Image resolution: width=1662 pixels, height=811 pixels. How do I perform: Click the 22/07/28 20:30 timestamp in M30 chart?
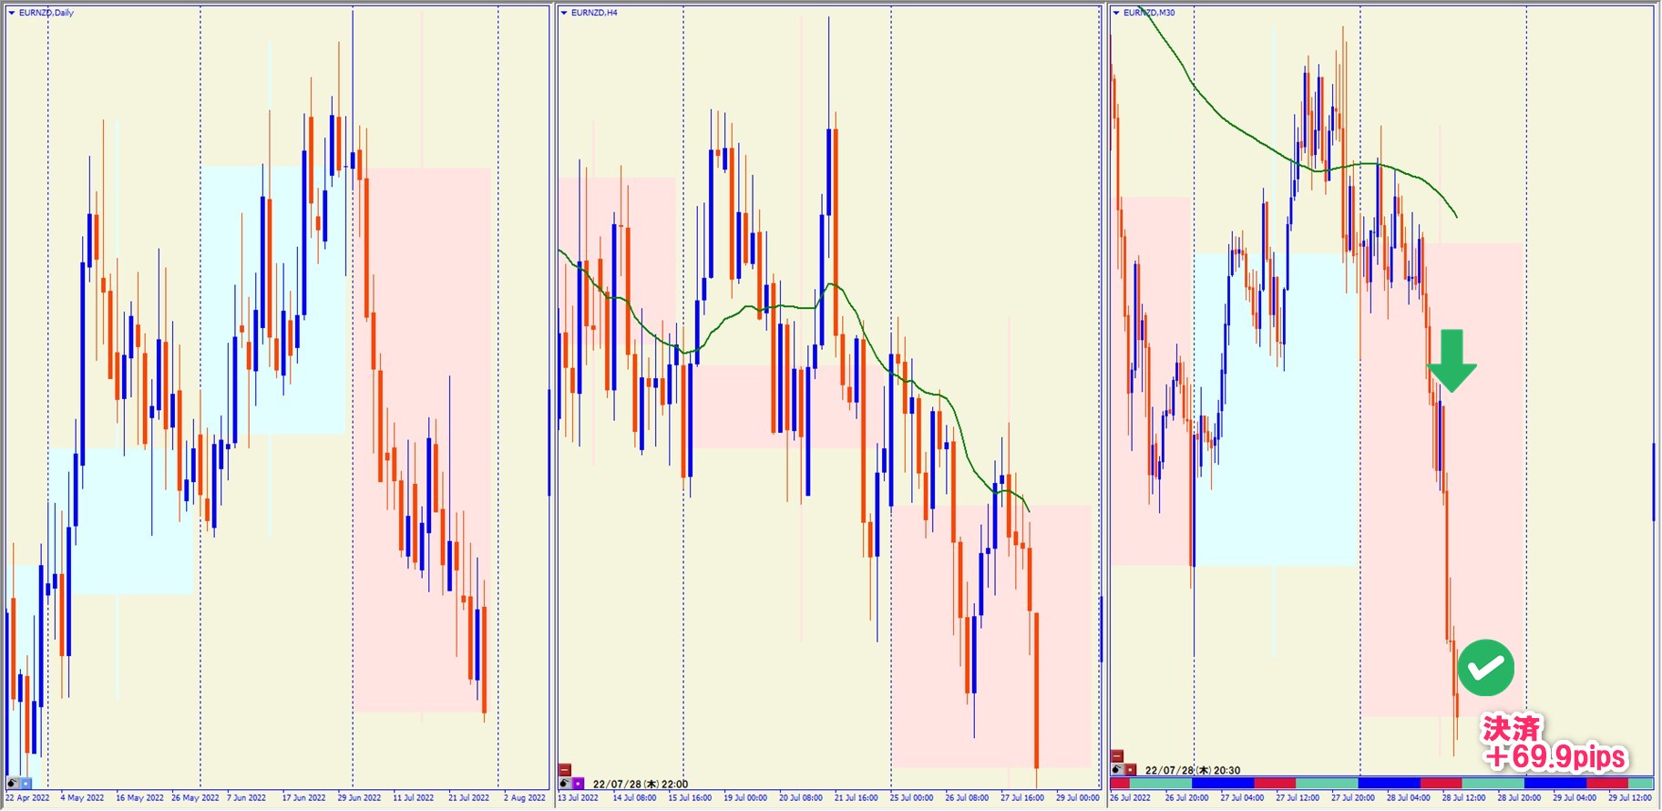1192,770
